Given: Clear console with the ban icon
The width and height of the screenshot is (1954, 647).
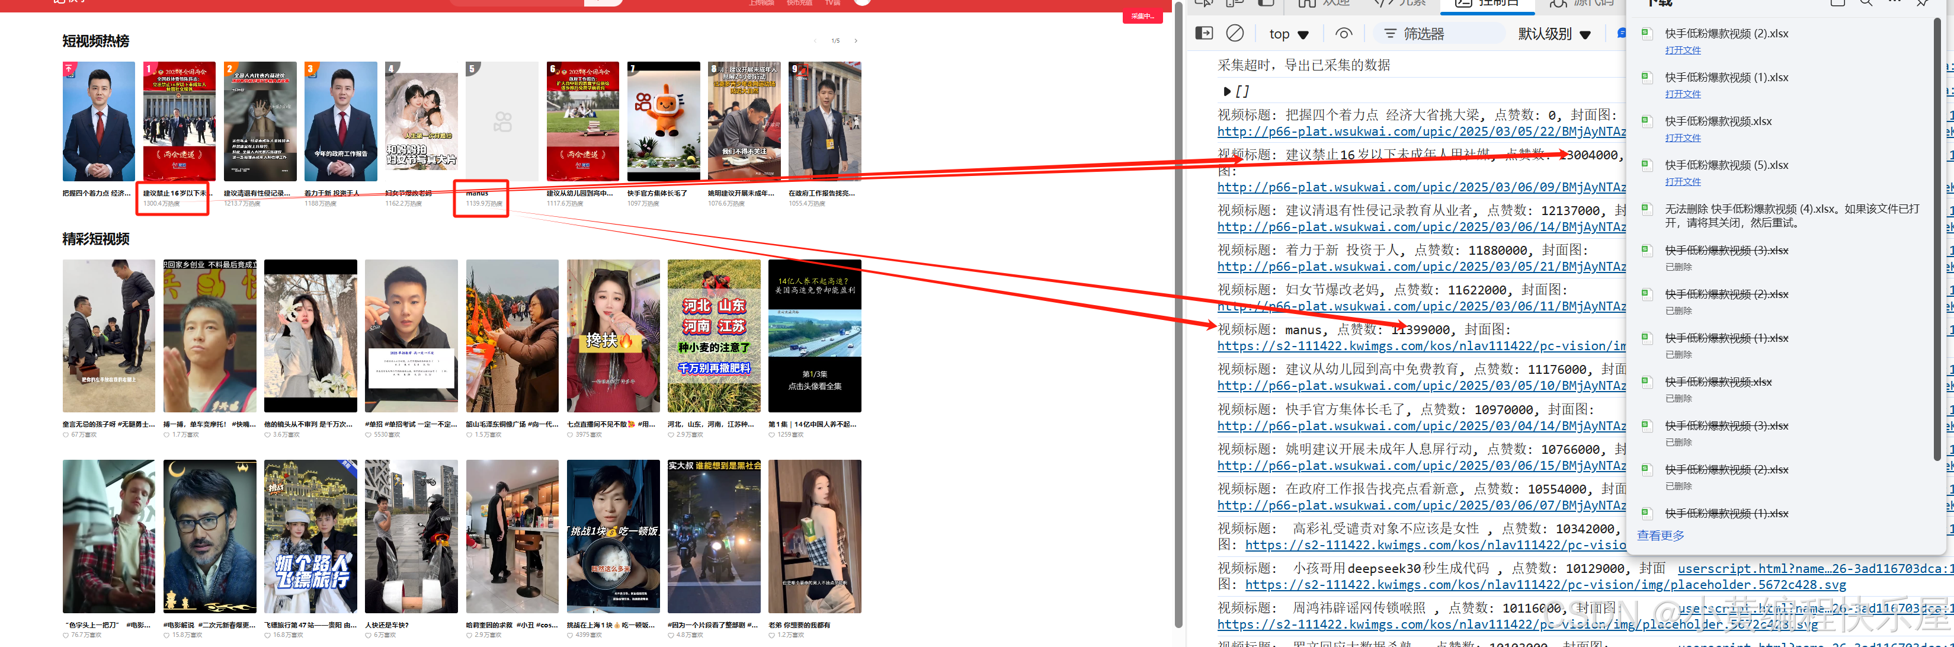Looking at the screenshot, I should (1235, 33).
